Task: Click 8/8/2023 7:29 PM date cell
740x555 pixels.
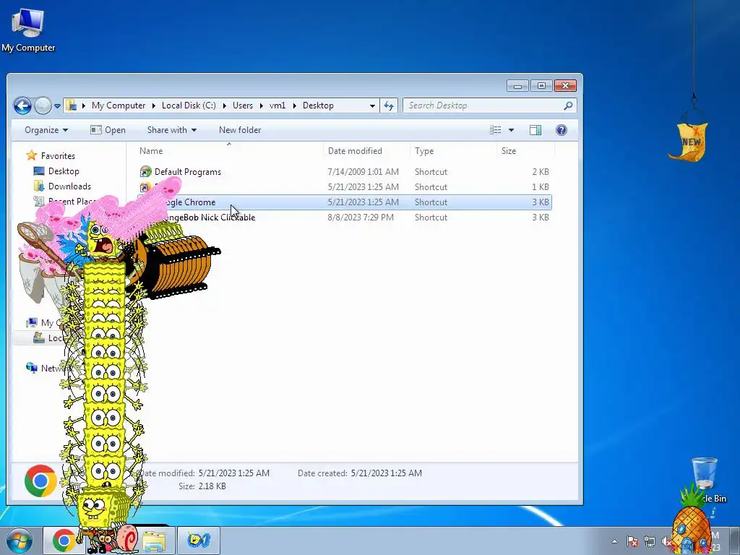Action: click(361, 218)
